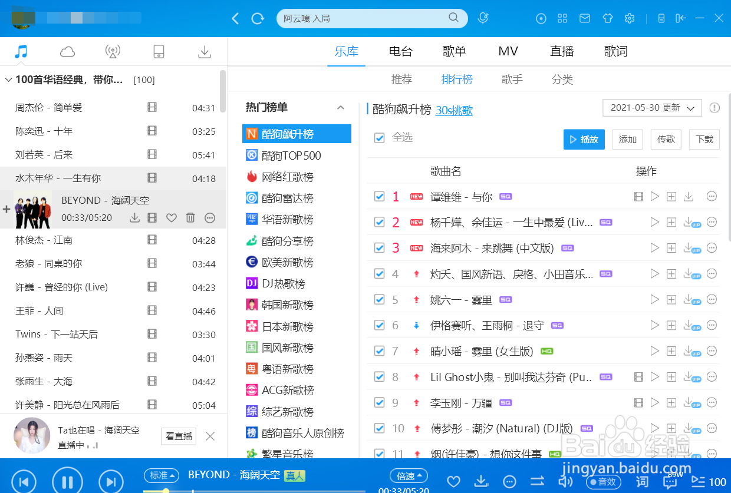The width and height of the screenshot is (731, 493).
Task: Mute with the speaker volume icon
Action: [x=565, y=481]
